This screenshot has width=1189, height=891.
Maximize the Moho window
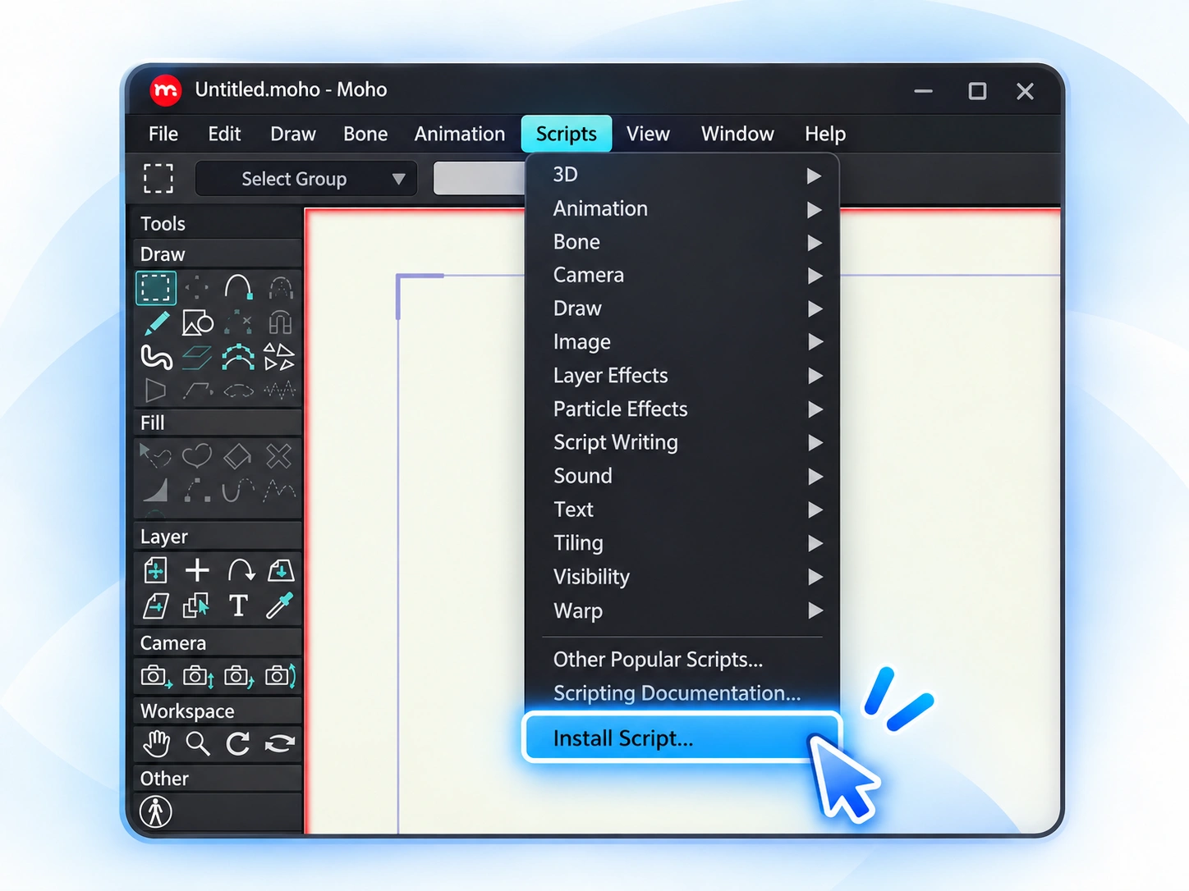pos(977,91)
